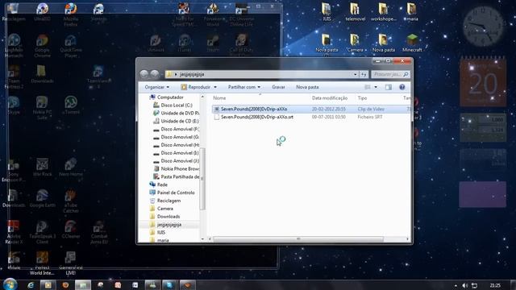This screenshot has height=290, width=516.
Task: Open the Windows Start orb
Action: [x=10, y=284]
